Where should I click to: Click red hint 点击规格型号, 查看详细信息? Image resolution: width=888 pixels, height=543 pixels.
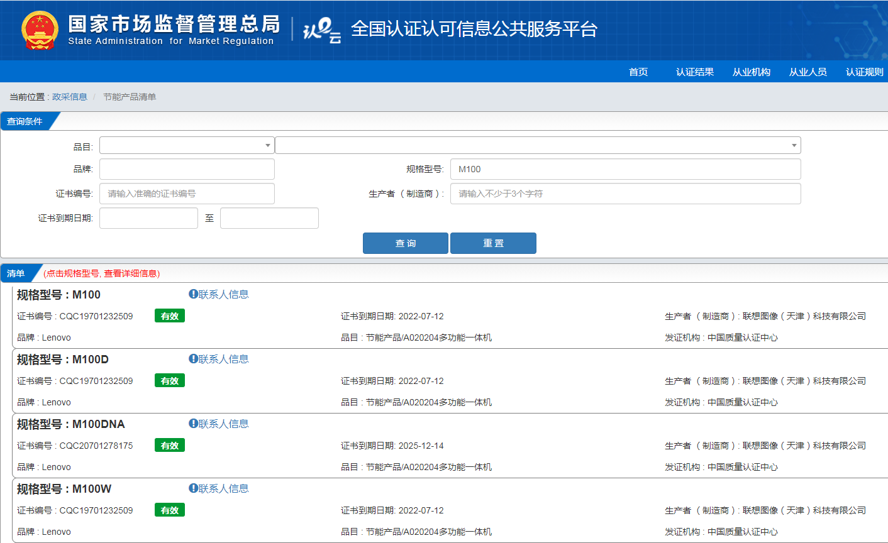click(x=102, y=273)
